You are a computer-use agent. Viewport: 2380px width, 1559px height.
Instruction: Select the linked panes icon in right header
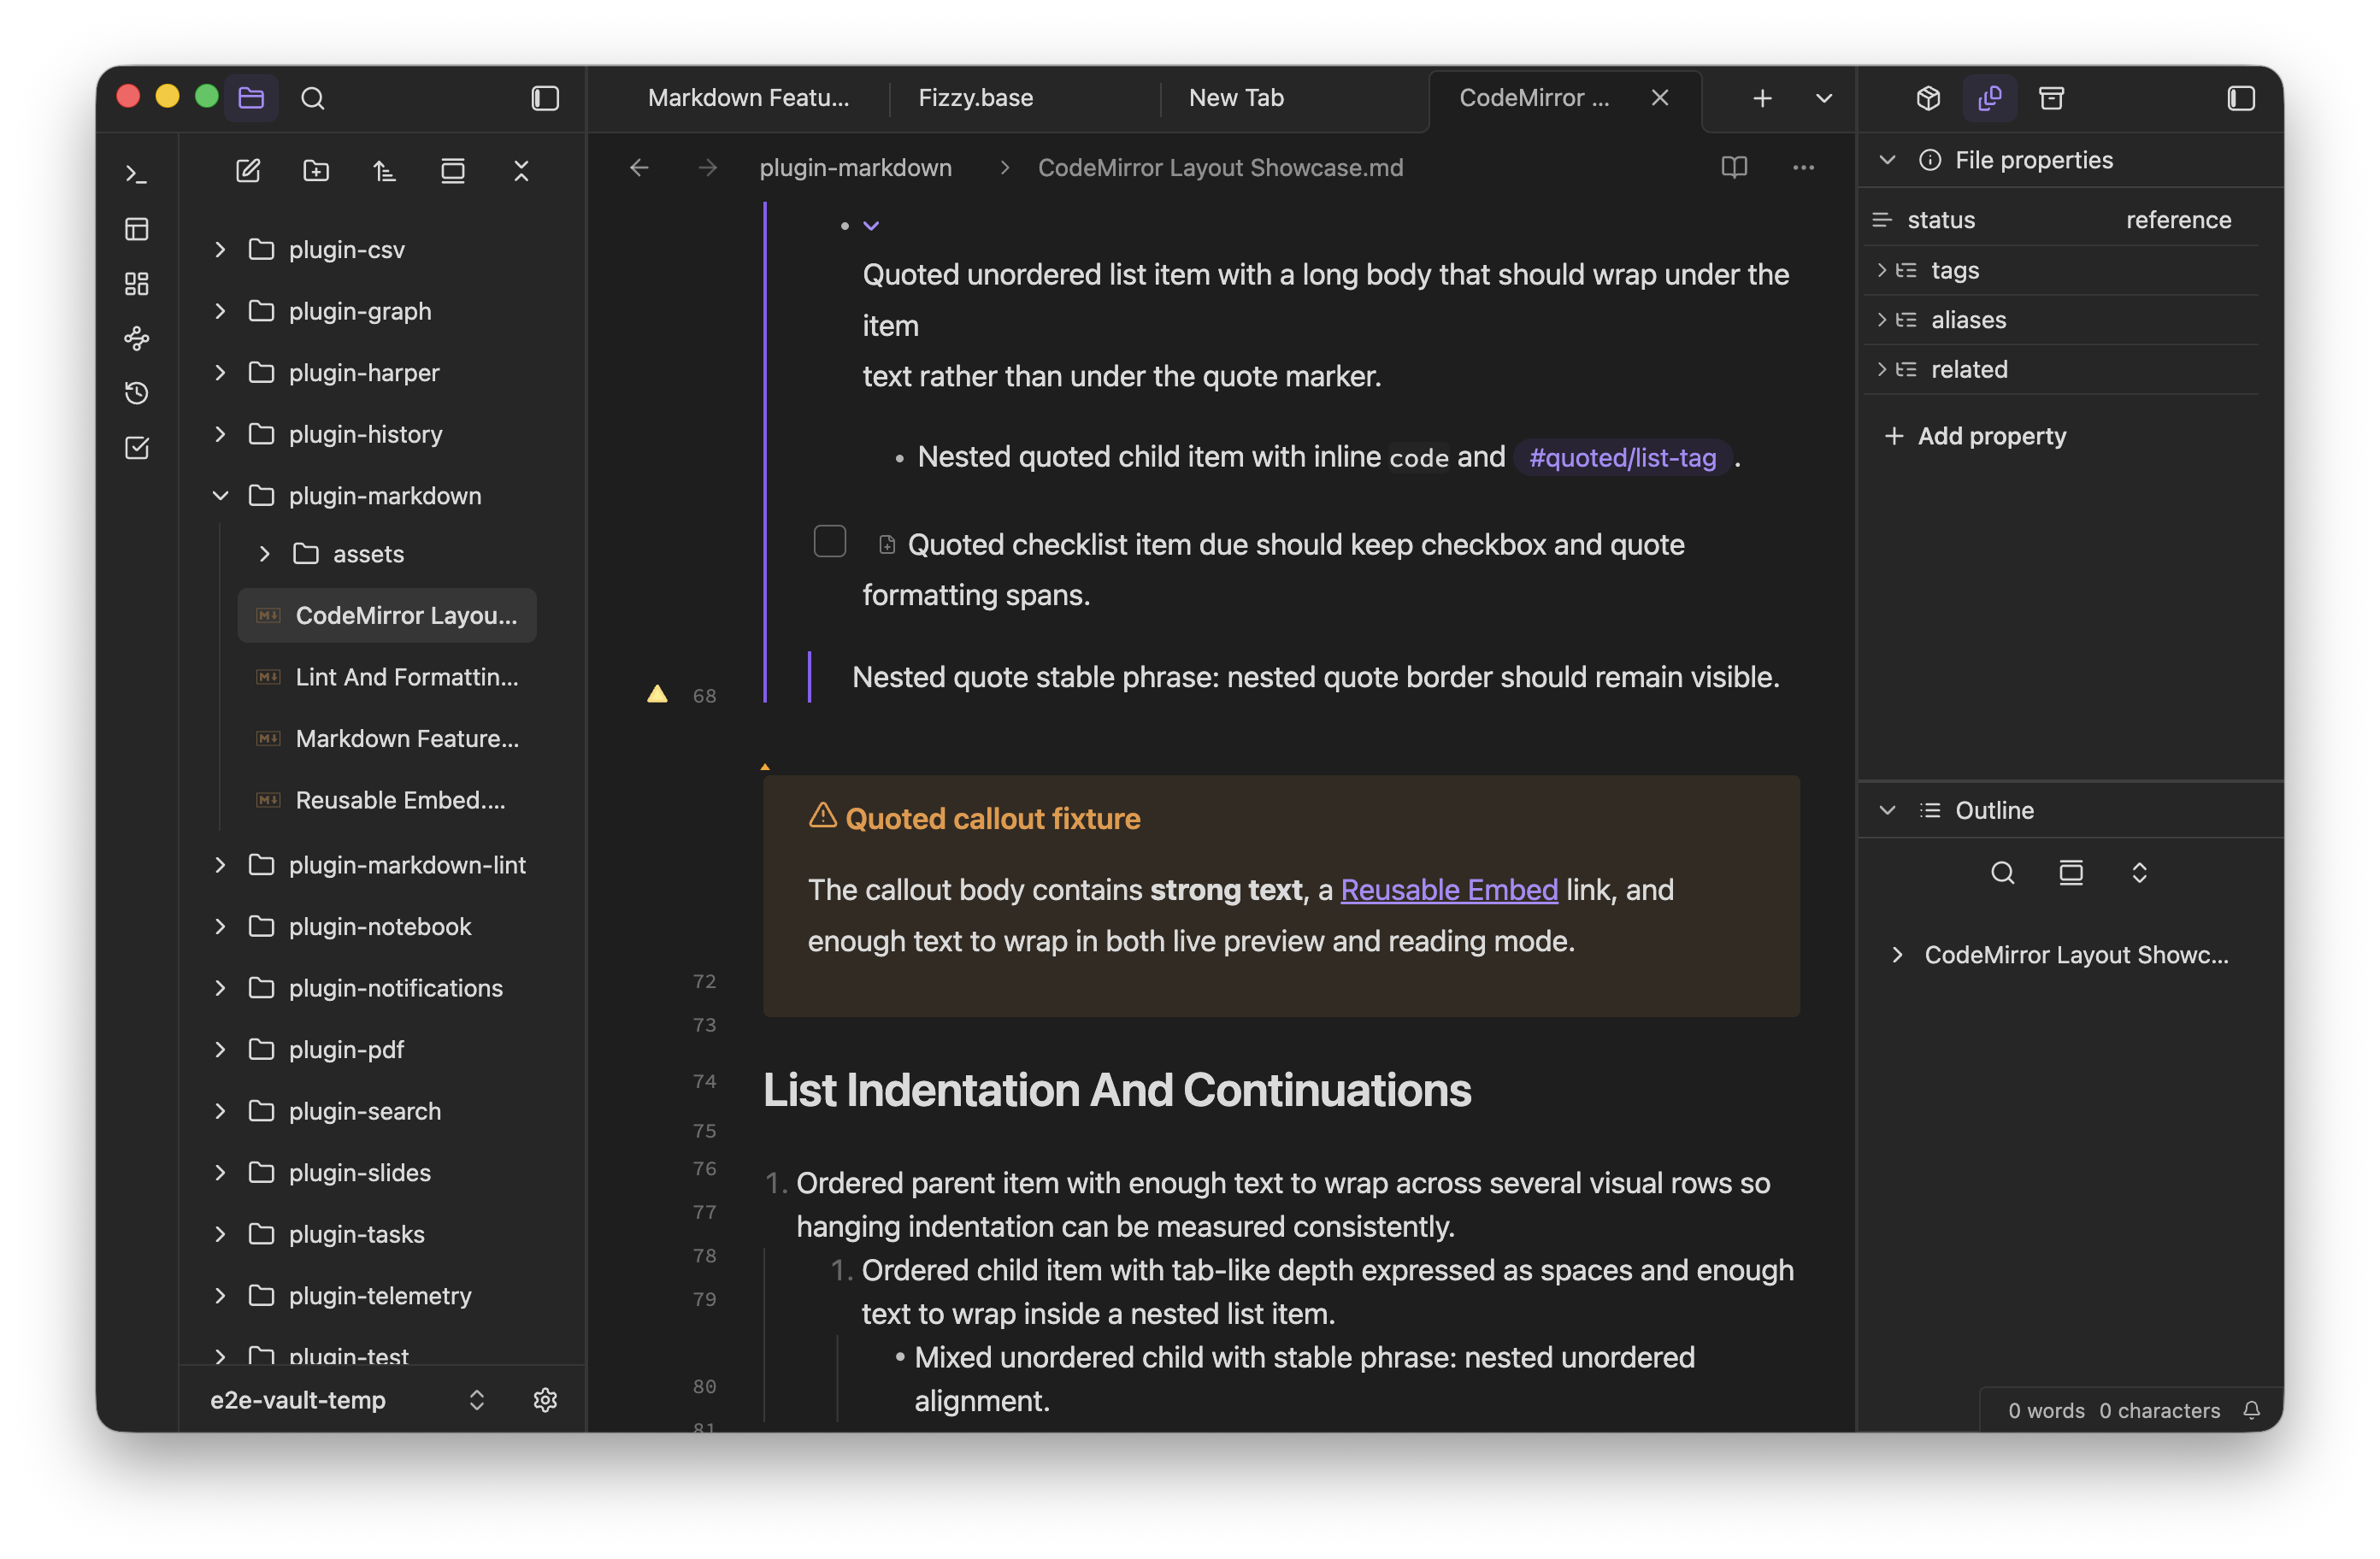coord(1990,98)
